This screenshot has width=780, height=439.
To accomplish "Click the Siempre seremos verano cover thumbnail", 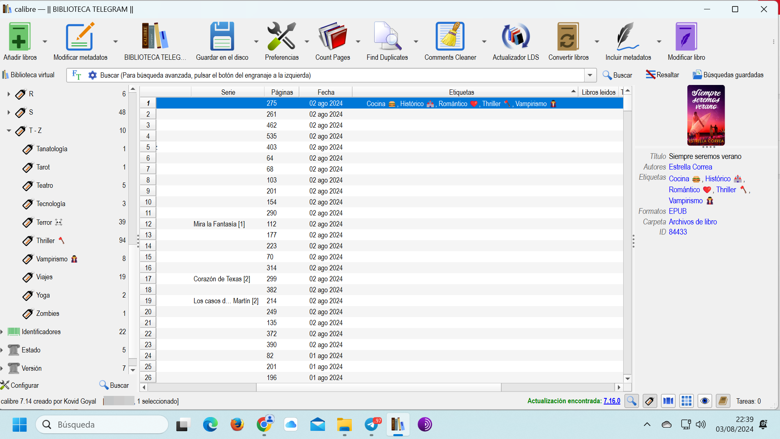I will coord(706,115).
